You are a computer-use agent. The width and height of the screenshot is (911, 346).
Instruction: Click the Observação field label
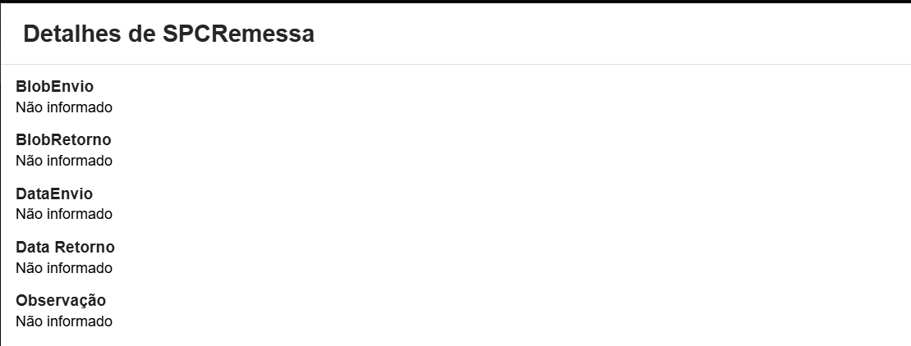point(61,300)
